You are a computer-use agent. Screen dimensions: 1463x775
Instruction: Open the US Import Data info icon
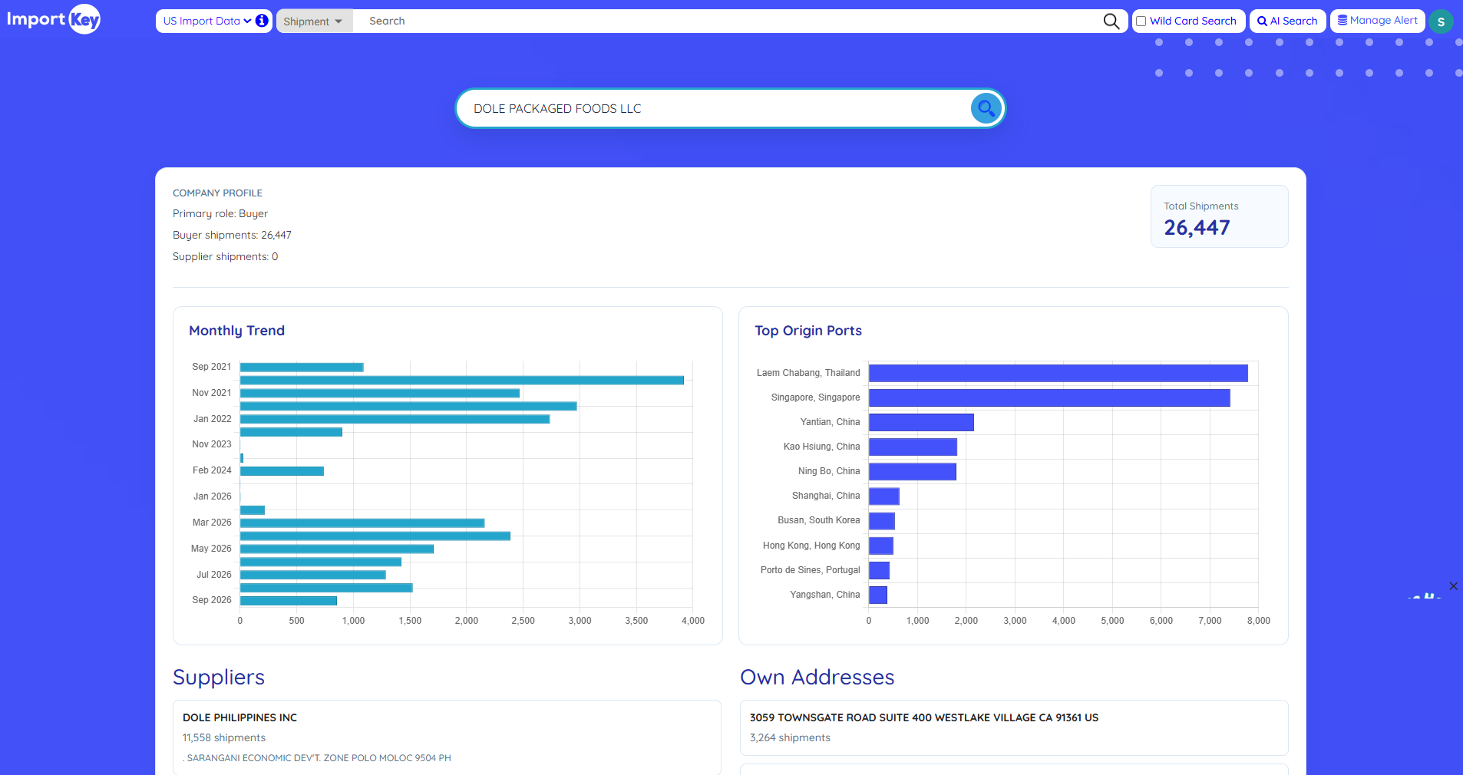(262, 21)
